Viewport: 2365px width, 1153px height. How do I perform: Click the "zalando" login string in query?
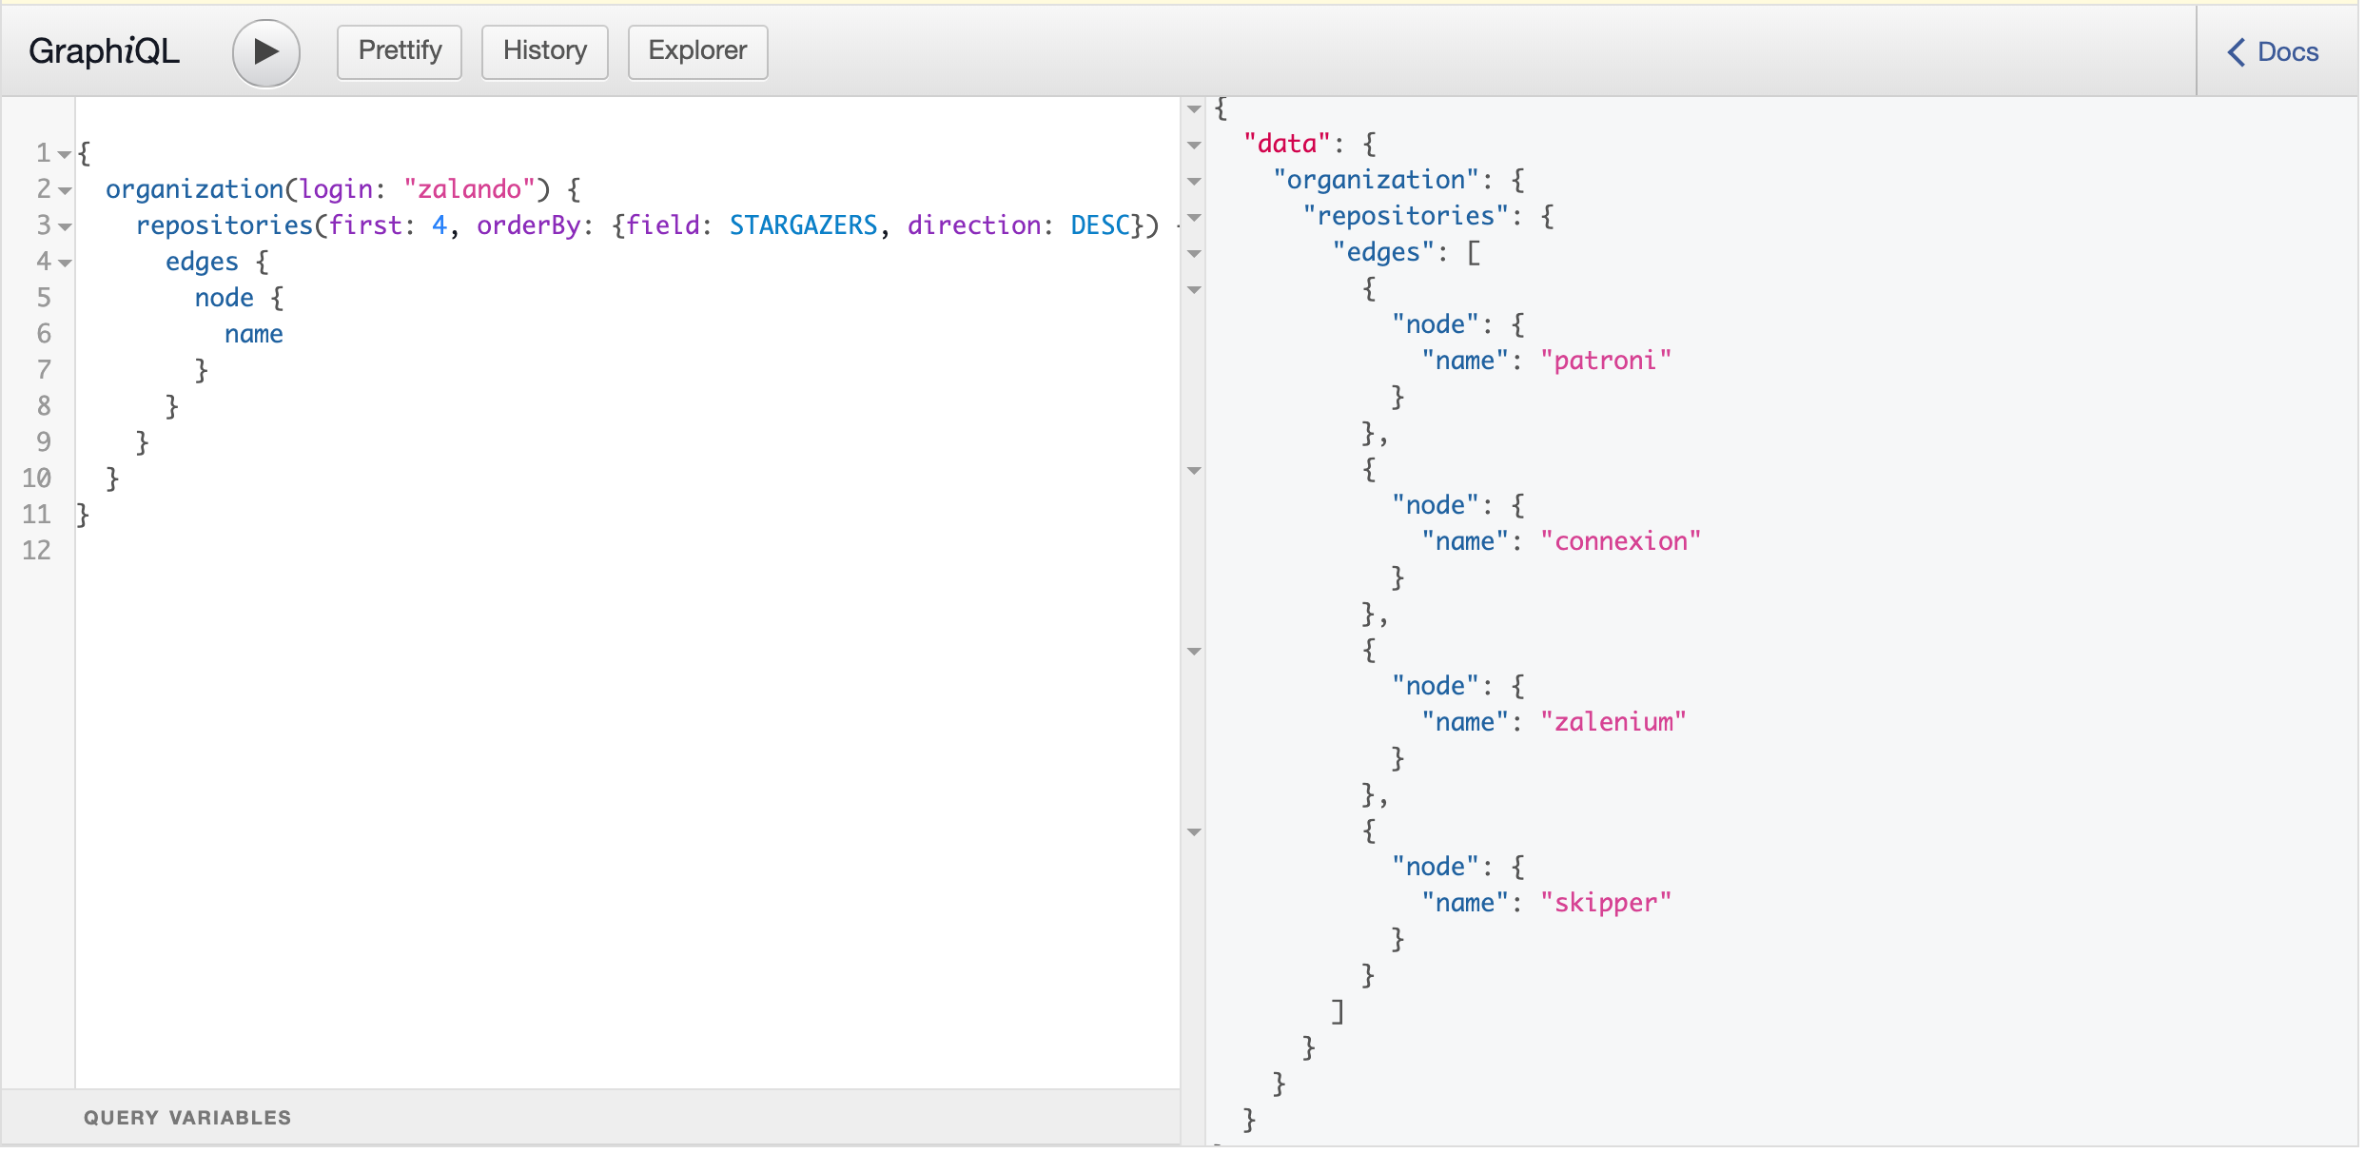[470, 189]
